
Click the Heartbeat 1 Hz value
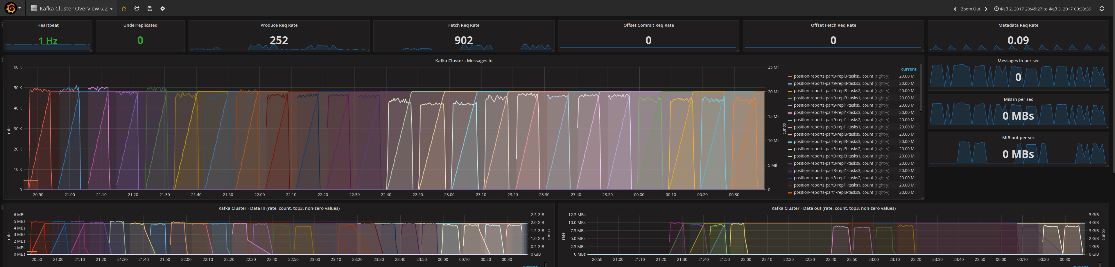(x=48, y=41)
